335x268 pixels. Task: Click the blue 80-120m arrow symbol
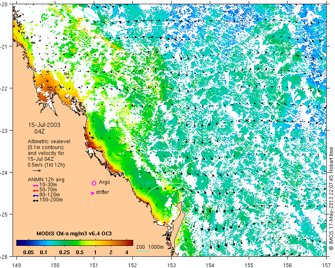tap(36, 196)
